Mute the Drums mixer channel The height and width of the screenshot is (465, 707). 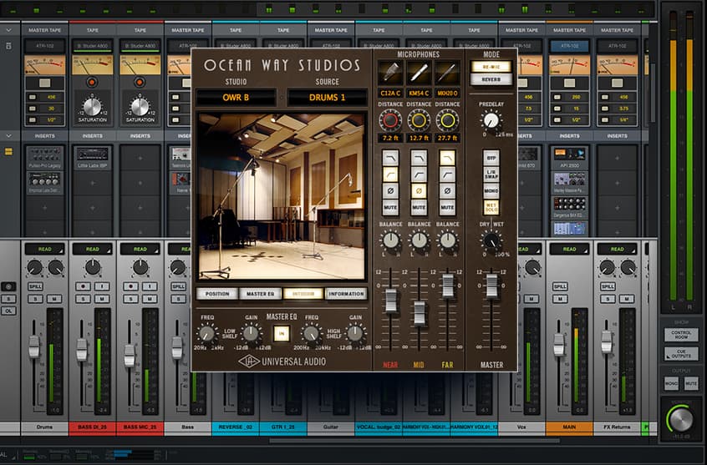click(54, 299)
